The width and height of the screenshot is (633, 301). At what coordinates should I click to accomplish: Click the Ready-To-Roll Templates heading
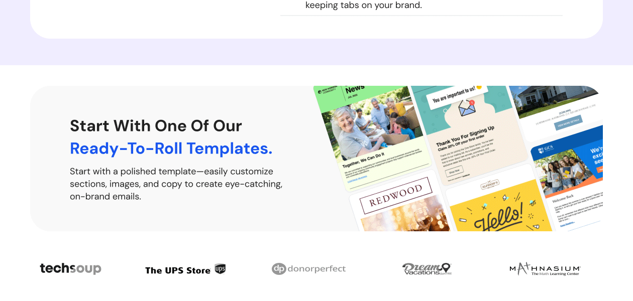point(171,148)
